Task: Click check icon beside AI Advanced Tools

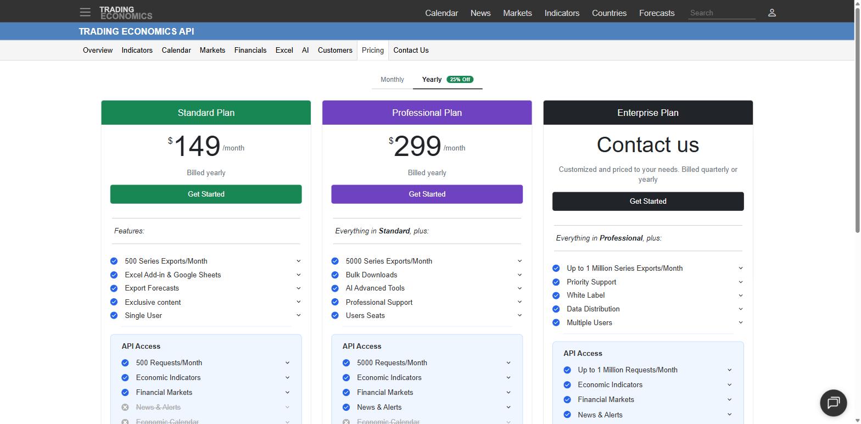Action: point(335,288)
